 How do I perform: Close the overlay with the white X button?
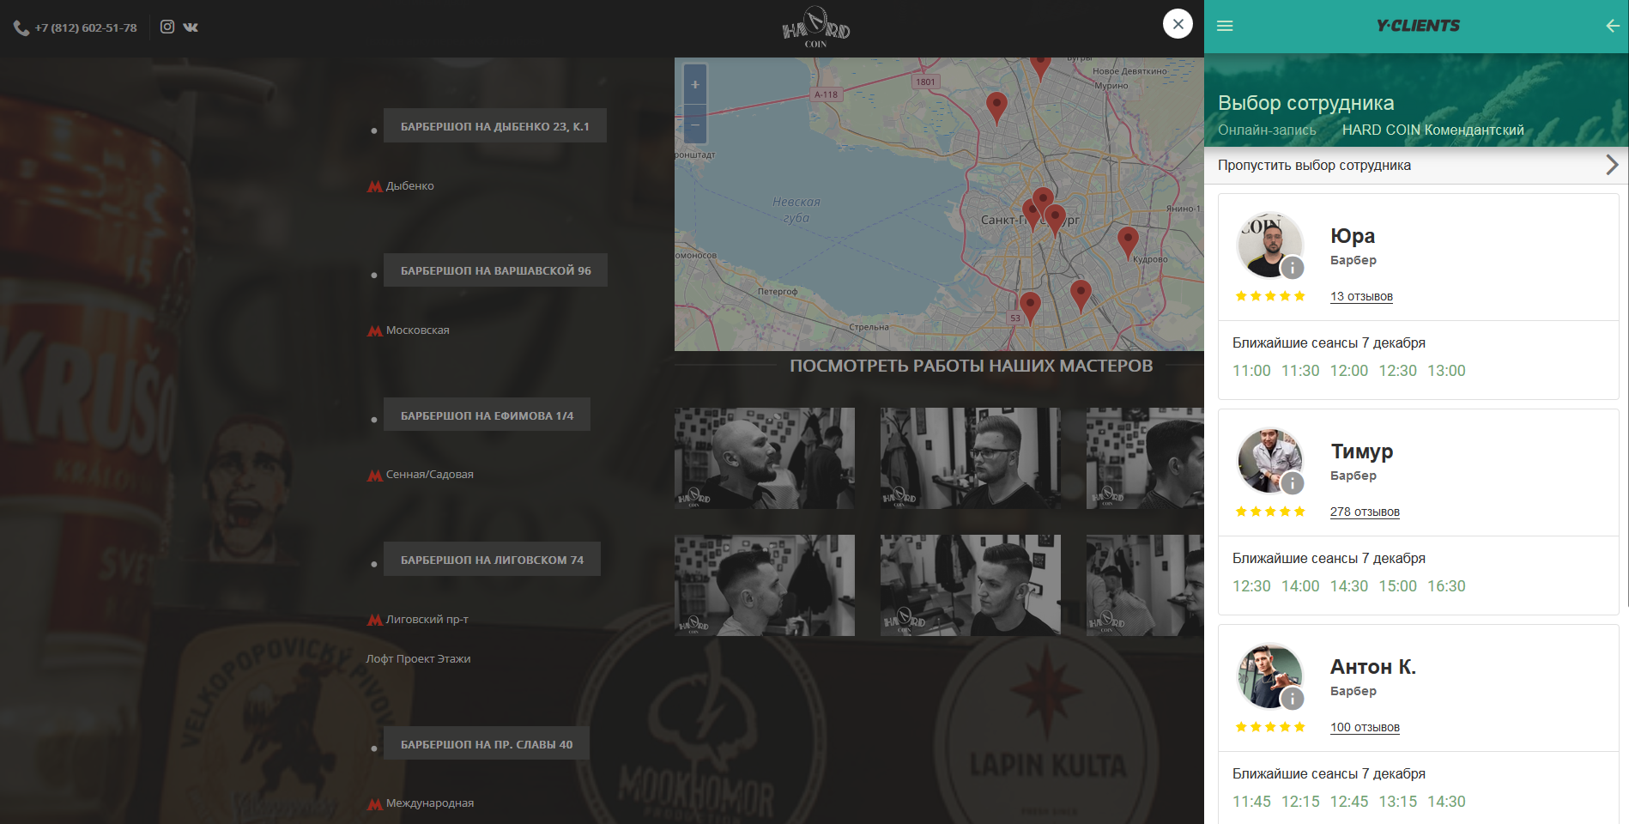coord(1178,24)
